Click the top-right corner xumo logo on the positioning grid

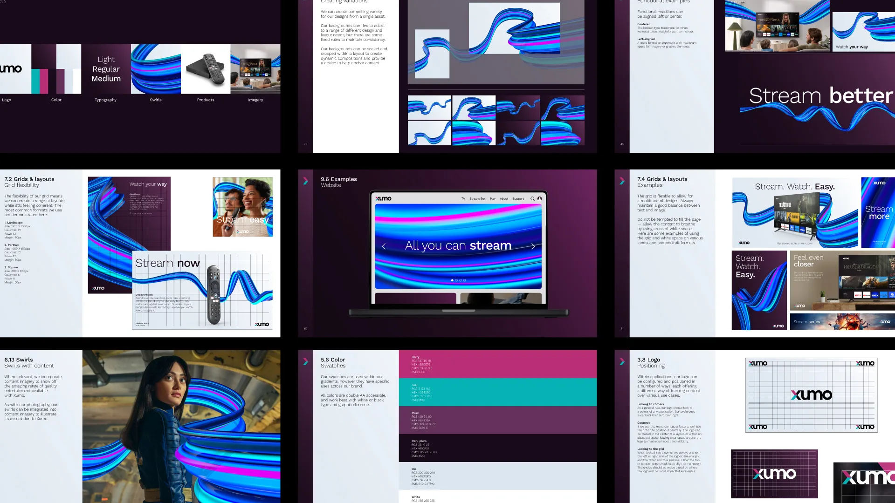pyautogui.click(x=865, y=363)
